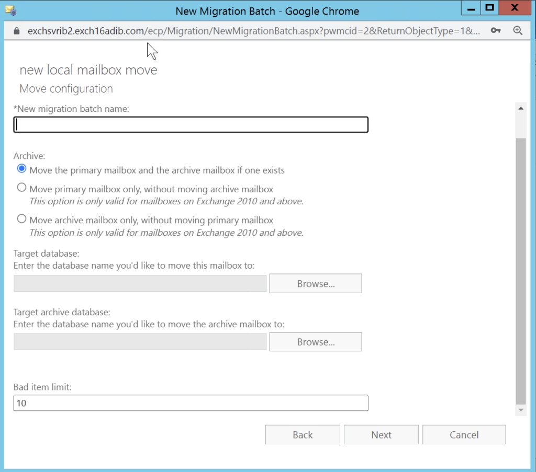This screenshot has width=536, height=472.
Task: Cancel the mailbox move wizard
Action: 464,435
